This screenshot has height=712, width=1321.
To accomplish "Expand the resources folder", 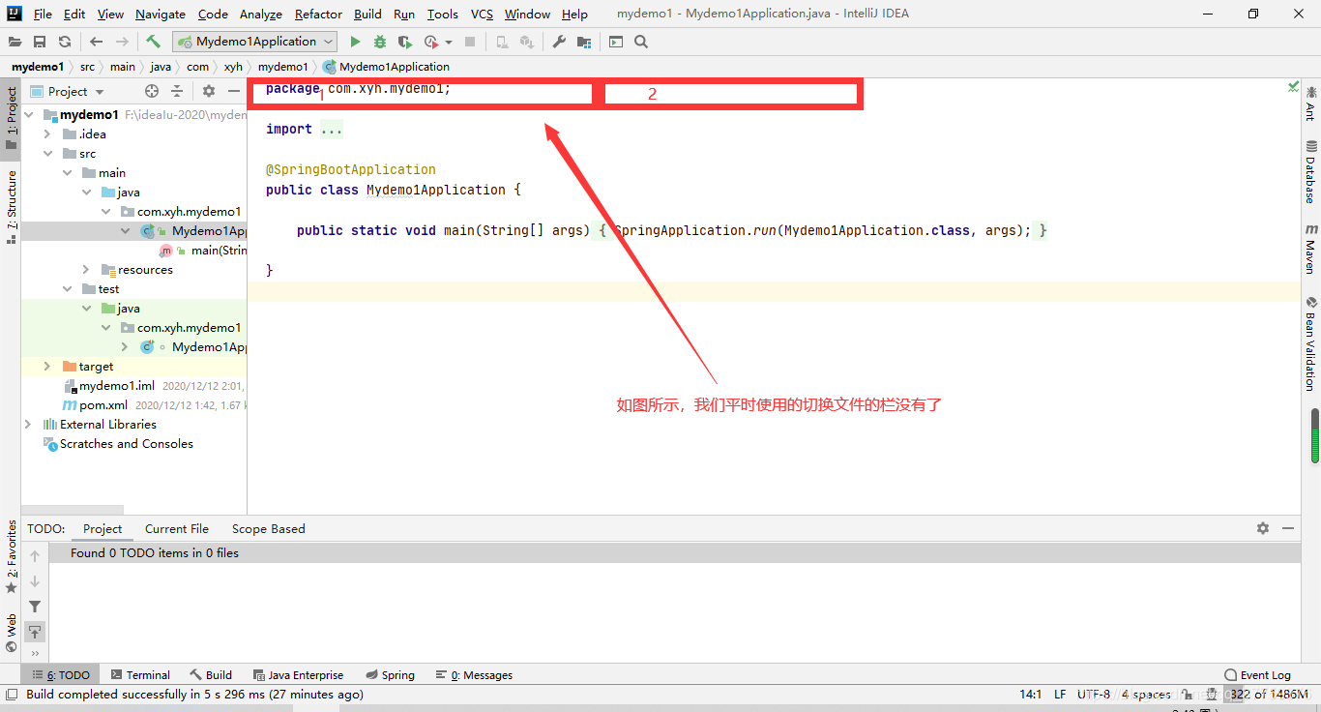I will pos(86,270).
